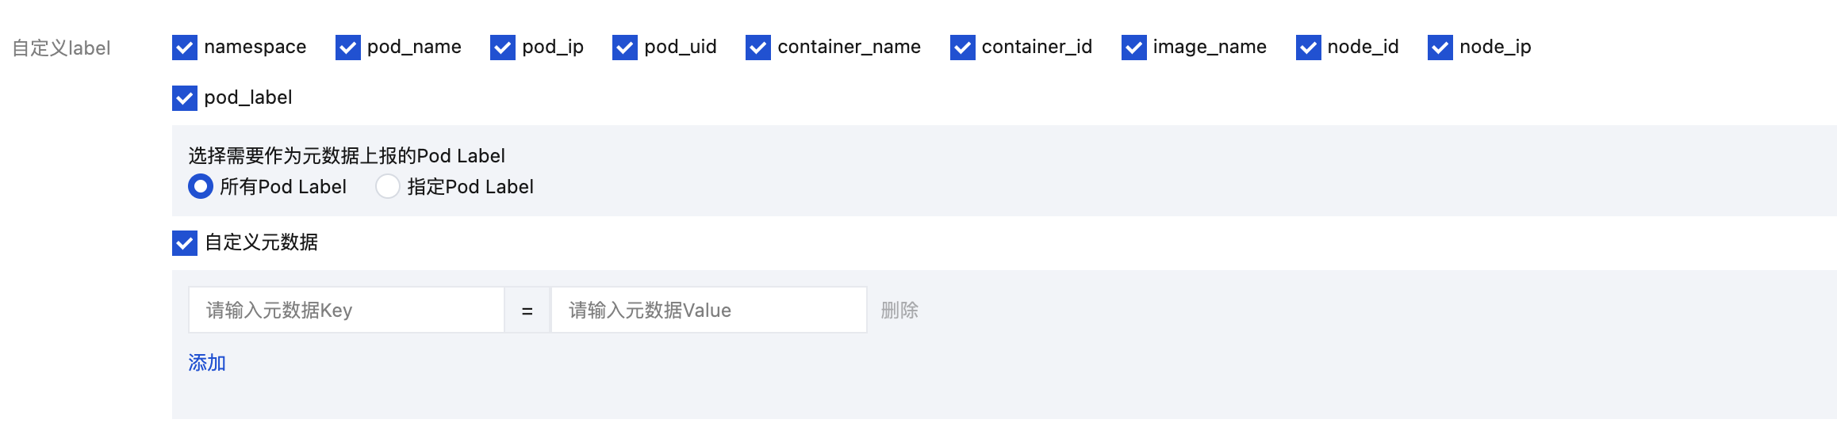1837x442 pixels.
Task: Click the container_name text label
Action: [849, 47]
